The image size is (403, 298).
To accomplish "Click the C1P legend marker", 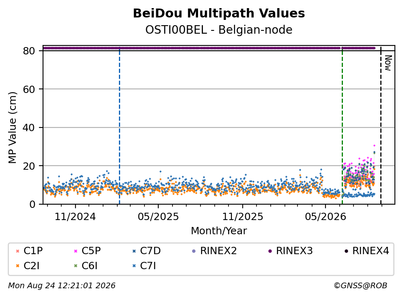I will click(x=18, y=251).
